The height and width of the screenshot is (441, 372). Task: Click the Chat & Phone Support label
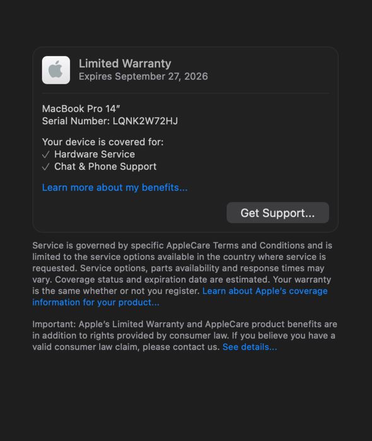(x=105, y=166)
